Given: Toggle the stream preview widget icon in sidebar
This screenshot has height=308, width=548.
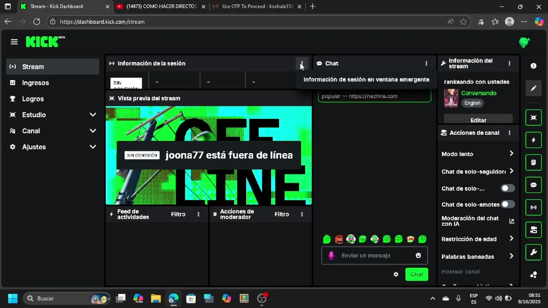Looking at the screenshot, I should tap(533, 118).
